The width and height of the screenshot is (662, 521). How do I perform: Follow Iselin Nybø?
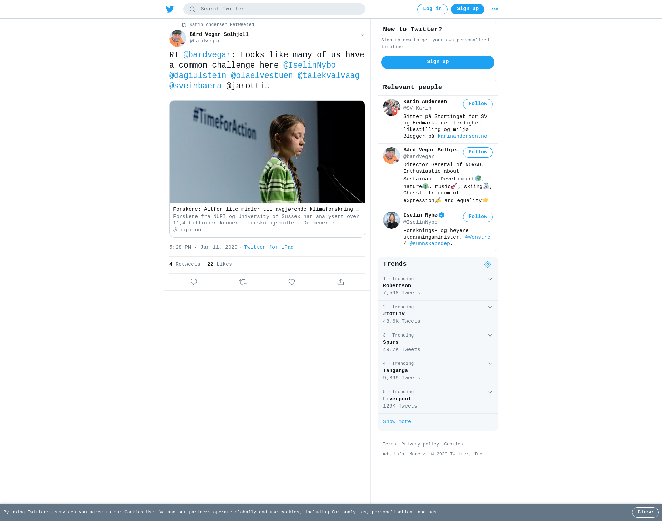478,217
